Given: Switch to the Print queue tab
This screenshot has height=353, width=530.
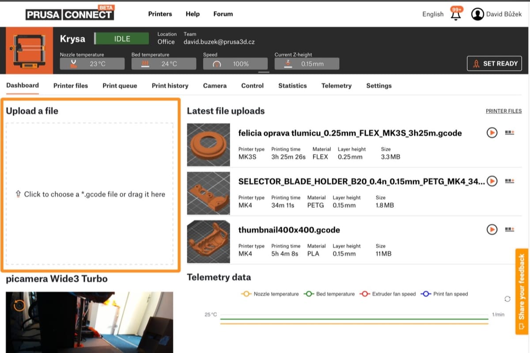Looking at the screenshot, I should [x=120, y=86].
